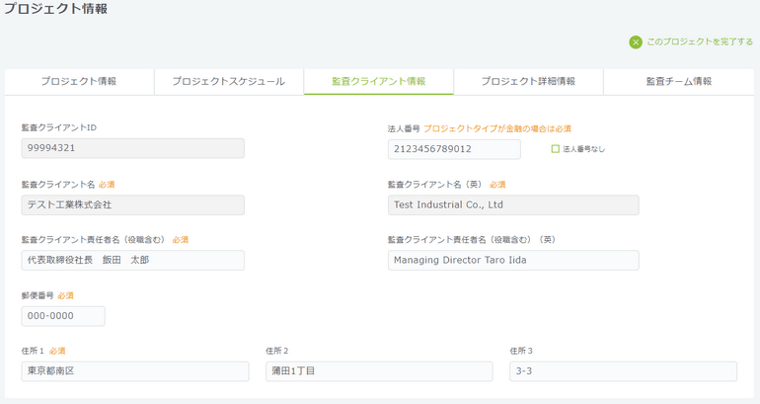This screenshot has height=404, width=760.
Task: Switch to the プロジェクト情報 tab
Action: pyautogui.click(x=79, y=82)
